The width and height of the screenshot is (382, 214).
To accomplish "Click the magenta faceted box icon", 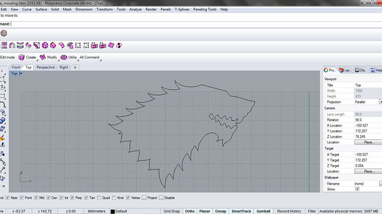I will pyautogui.click(x=53, y=45).
